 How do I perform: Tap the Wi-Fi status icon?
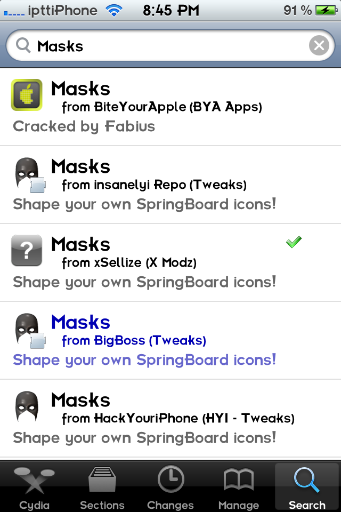click(114, 11)
